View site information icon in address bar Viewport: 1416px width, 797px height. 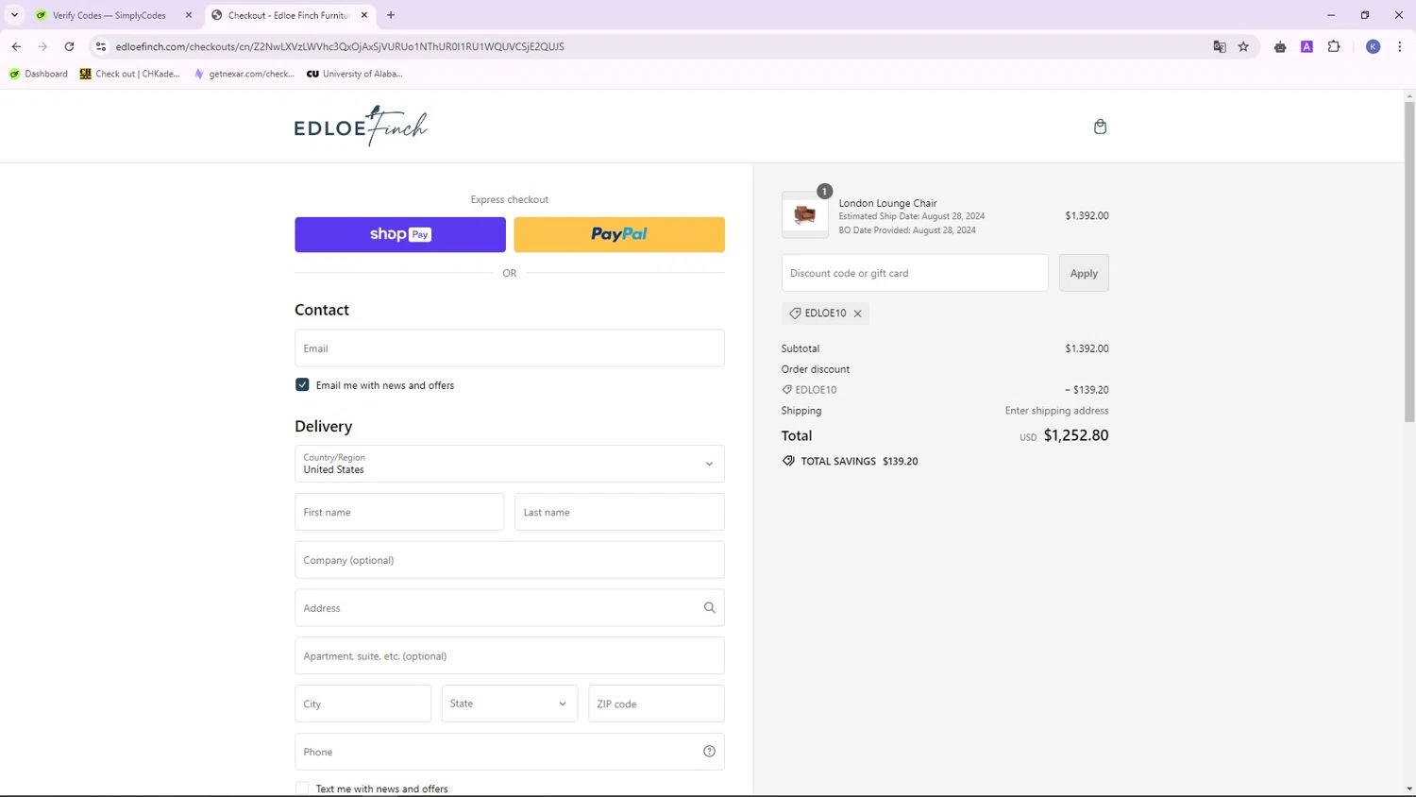[101, 46]
